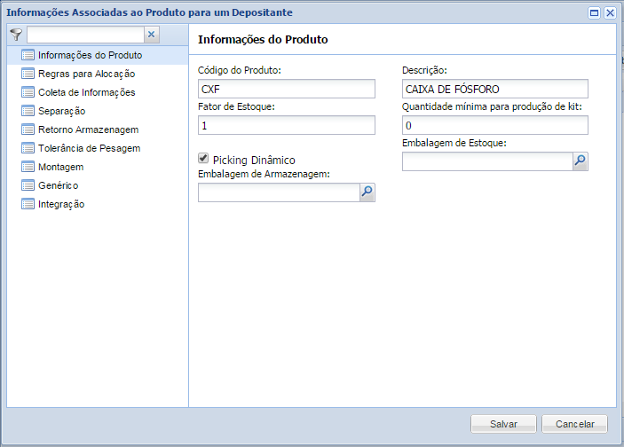Viewport: 624px width, 447px height.
Task: Maximize the dialog window
Action: (594, 13)
